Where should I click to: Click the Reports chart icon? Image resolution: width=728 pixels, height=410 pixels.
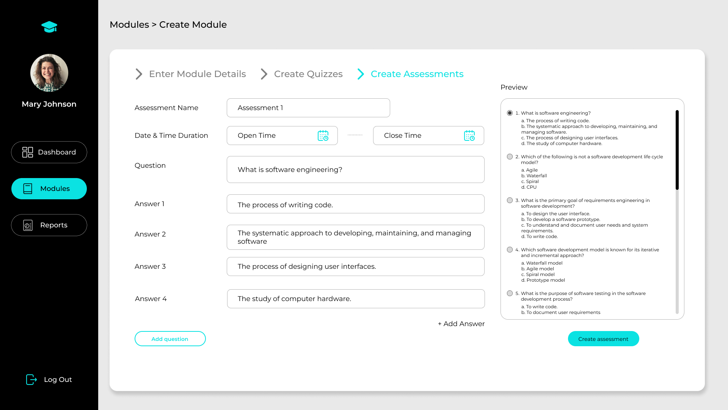tap(28, 225)
